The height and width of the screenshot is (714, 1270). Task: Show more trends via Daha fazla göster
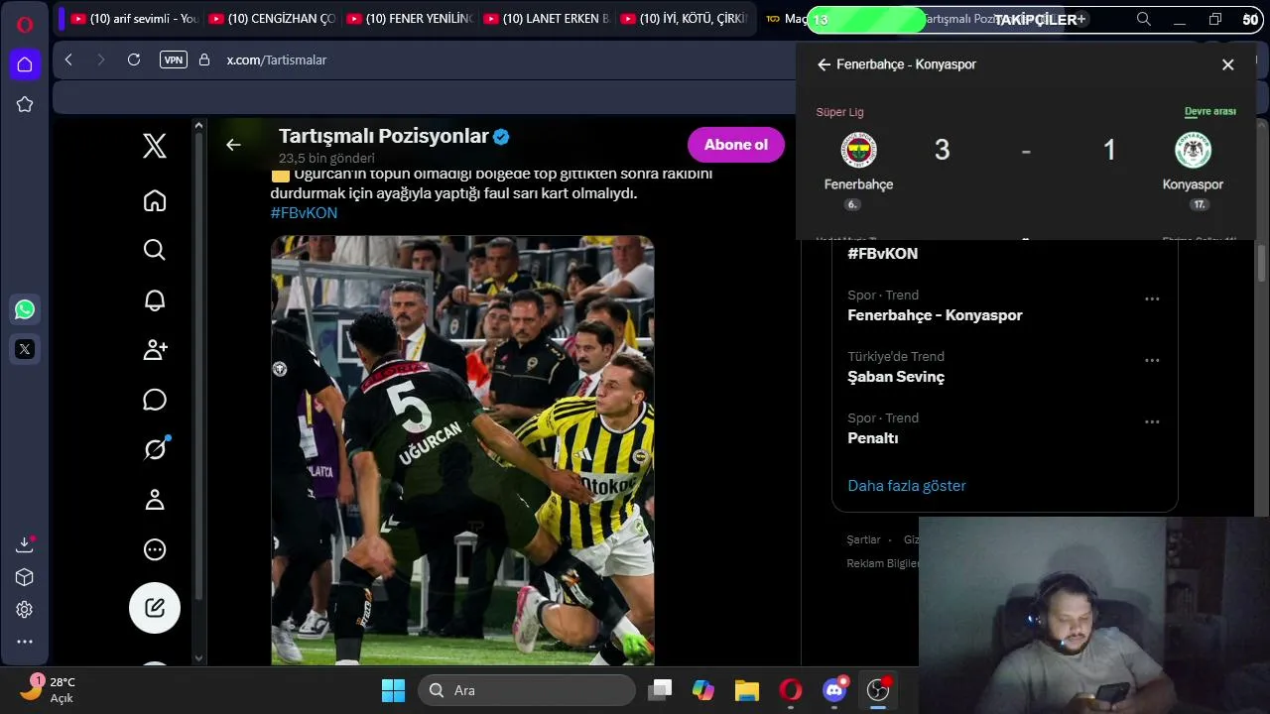click(907, 486)
